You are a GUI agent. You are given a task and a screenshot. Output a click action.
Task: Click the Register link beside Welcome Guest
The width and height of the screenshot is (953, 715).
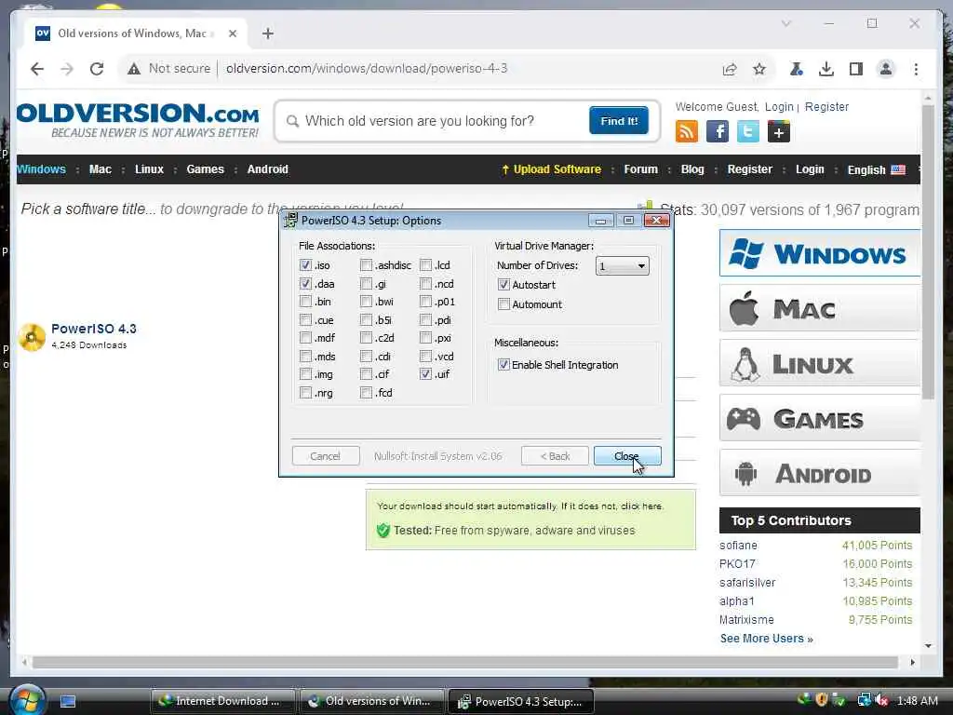[826, 107]
